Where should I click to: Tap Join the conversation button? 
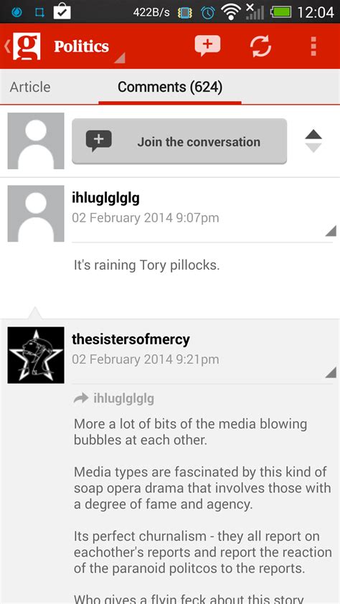tap(179, 141)
